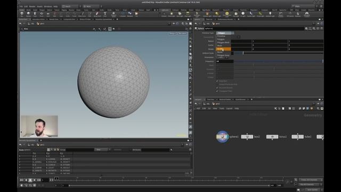Choose the highlighted orange option in Primitive Type list
The width and height of the screenshot is (341, 192).
223,49
